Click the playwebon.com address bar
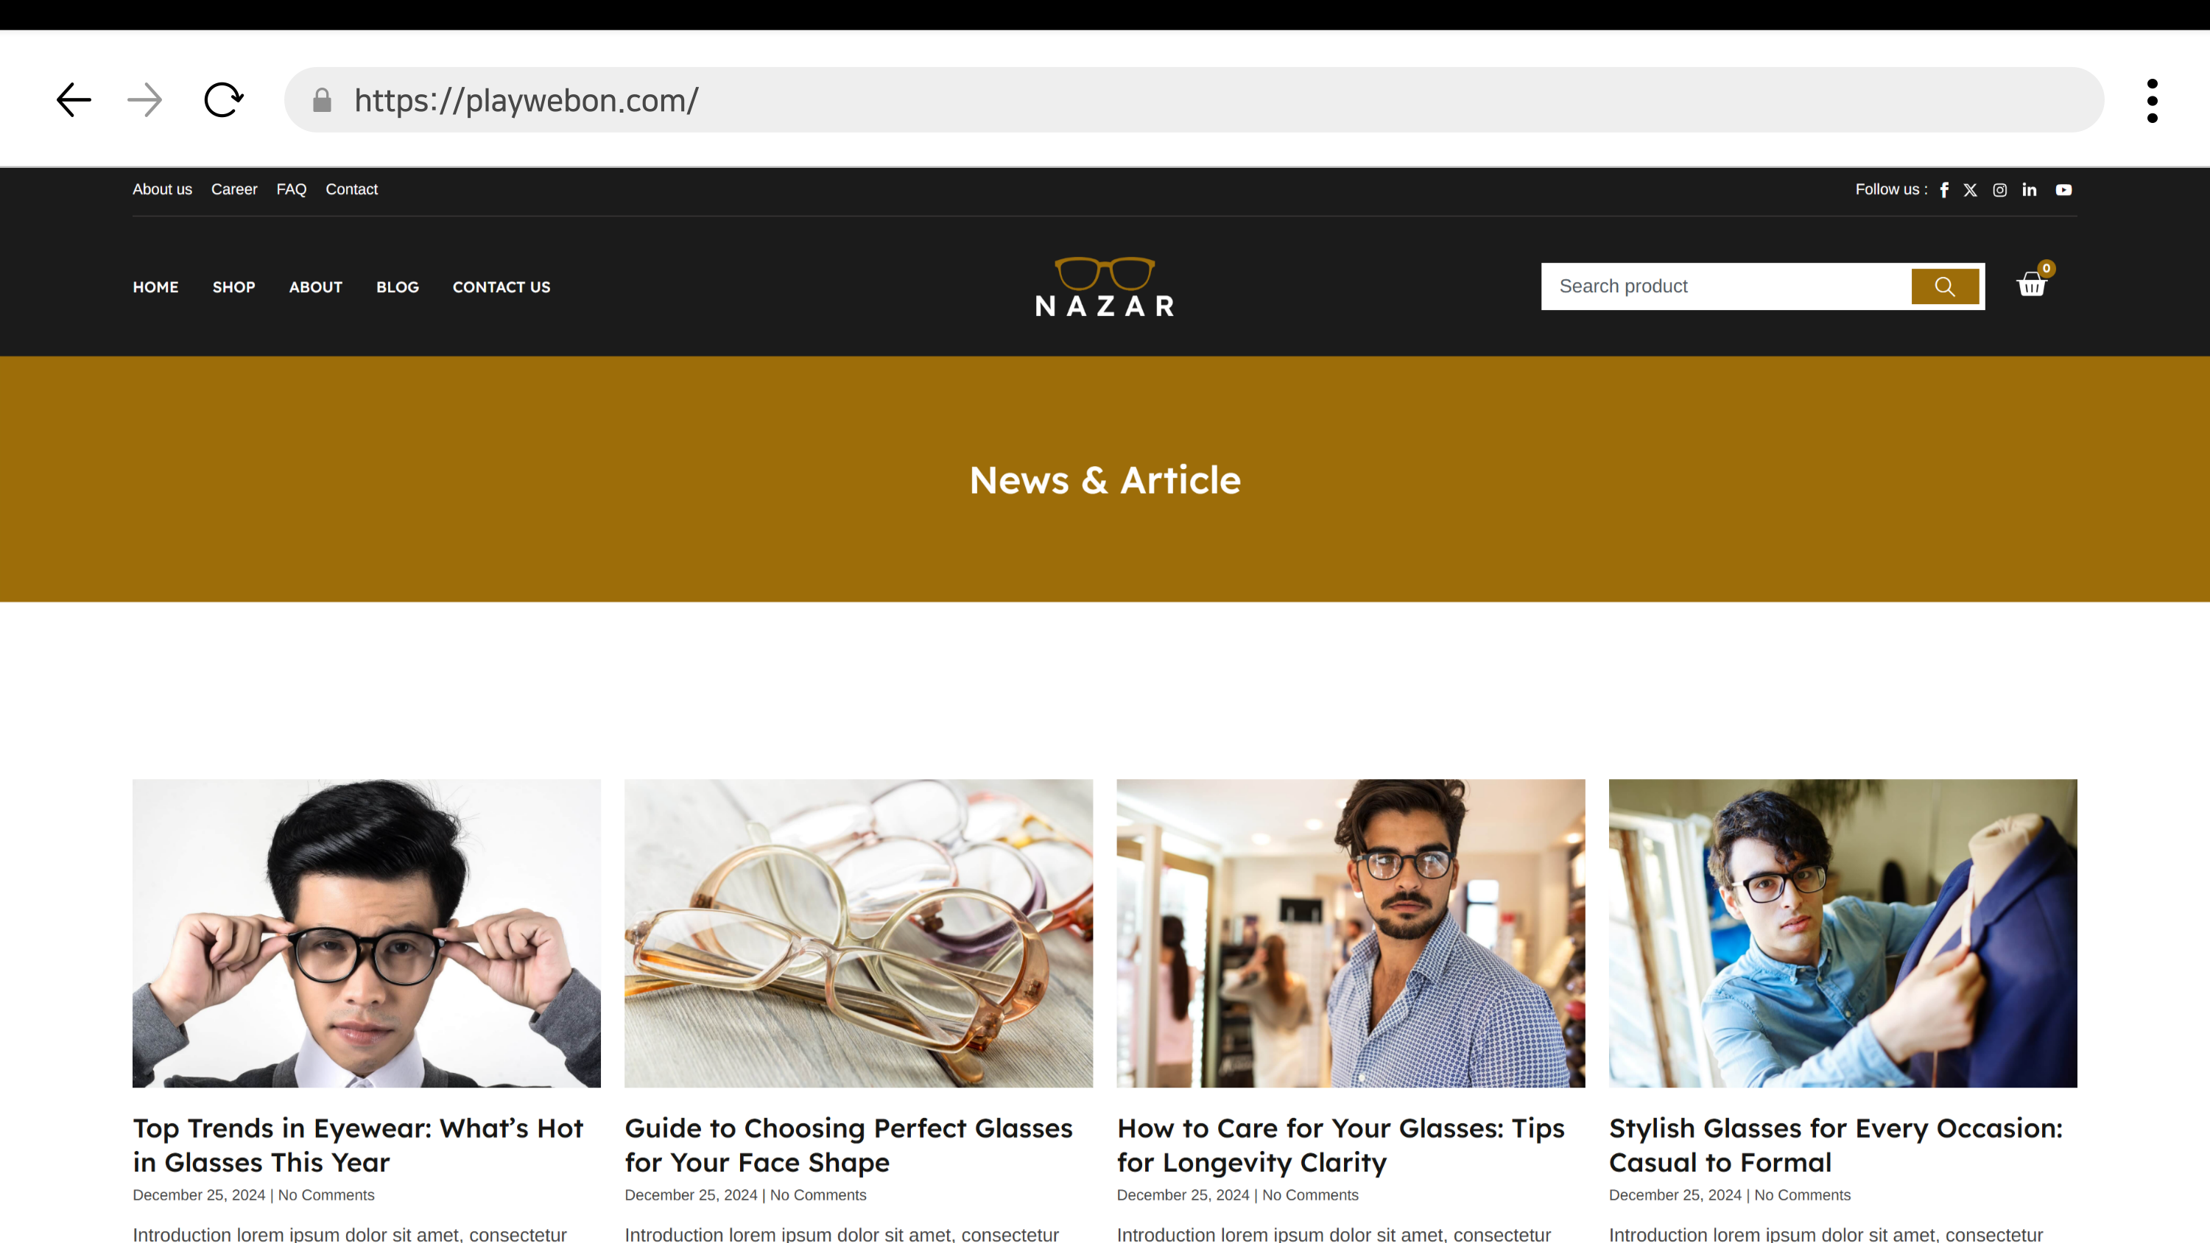Image resolution: width=2210 pixels, height=1243 pixels. [x=1192, y=100]
